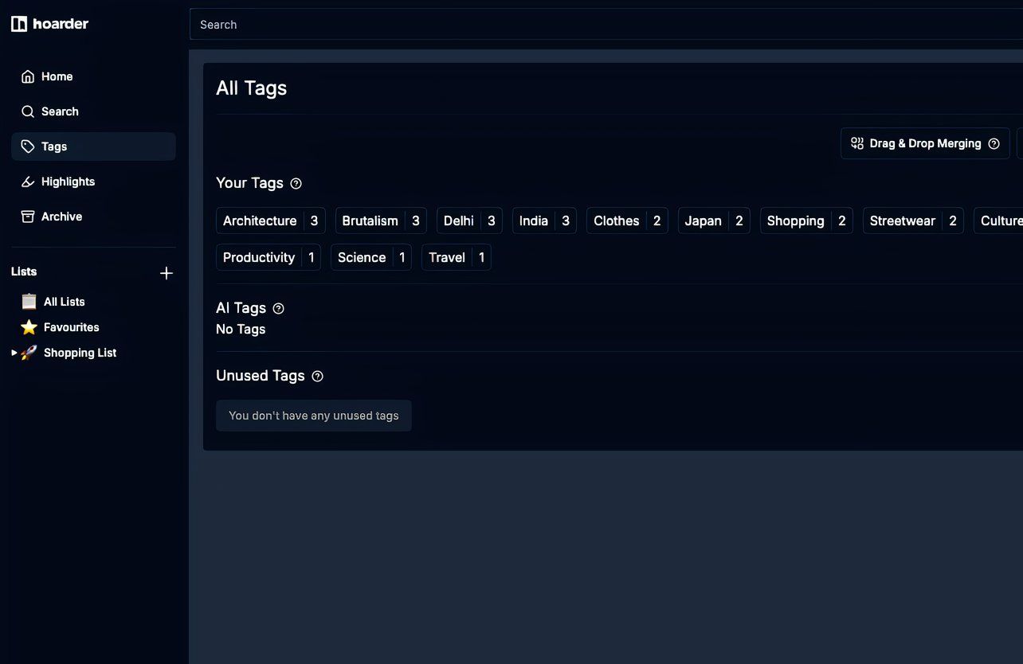
Task: Click the Drag & Drop Merging button
Action: tap(925, 143)
